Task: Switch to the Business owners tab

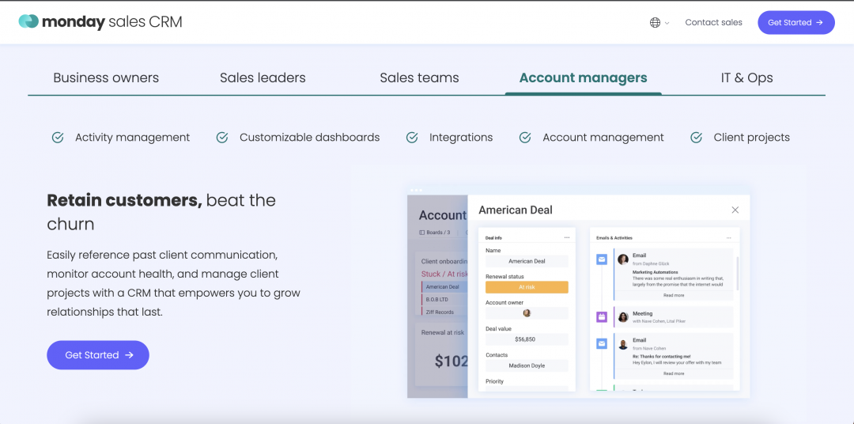Action: tap(106, 78)
